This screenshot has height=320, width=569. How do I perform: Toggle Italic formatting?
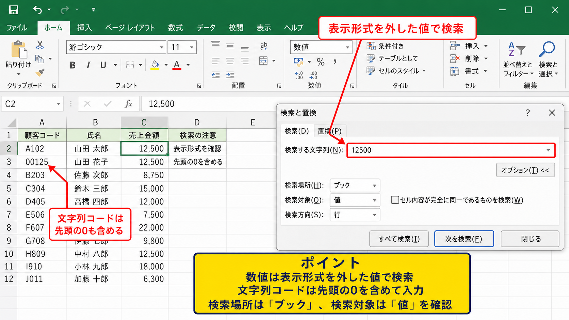pos(88,65)
